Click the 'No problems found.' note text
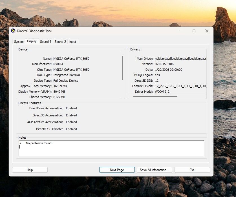Screen dimensions: 236x197 click(39, 143)
